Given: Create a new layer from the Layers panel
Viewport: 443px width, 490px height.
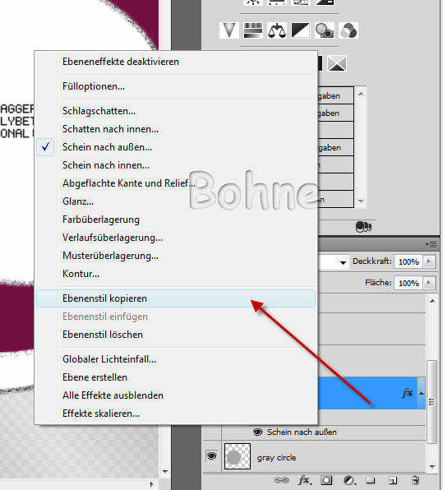Looking at the screenshot, I should [x=393, y=480].
